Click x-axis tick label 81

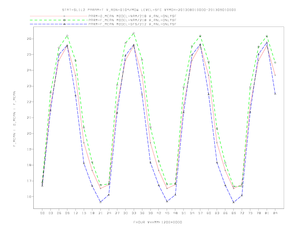tap(267, 213)
